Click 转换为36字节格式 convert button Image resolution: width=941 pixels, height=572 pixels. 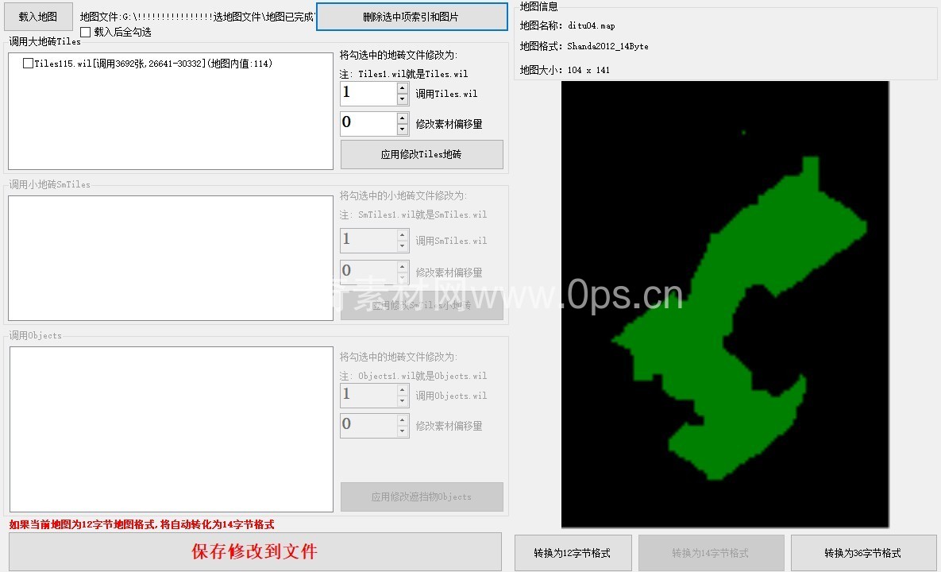(862, 553)
